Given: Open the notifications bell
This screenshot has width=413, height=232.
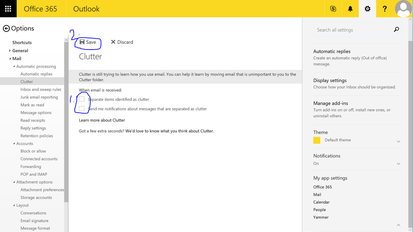Looking at the screenshot, I should click(350, 9).
